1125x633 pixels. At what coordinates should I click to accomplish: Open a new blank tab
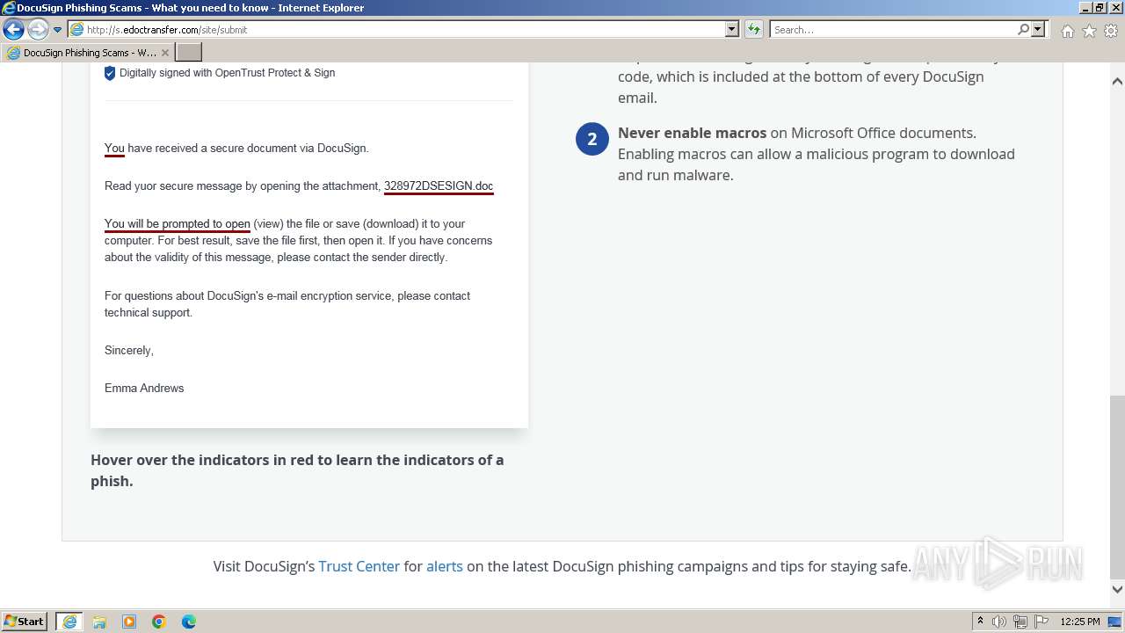tap(189, 53)
